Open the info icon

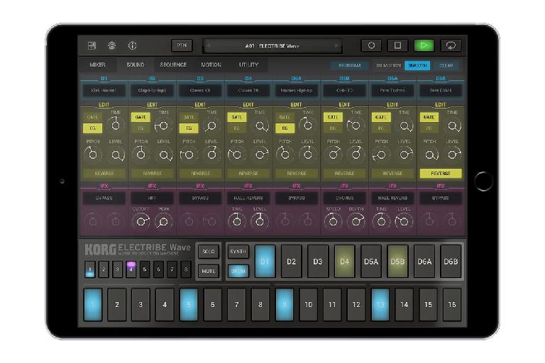pyautogui.click(x=132, y=45)
